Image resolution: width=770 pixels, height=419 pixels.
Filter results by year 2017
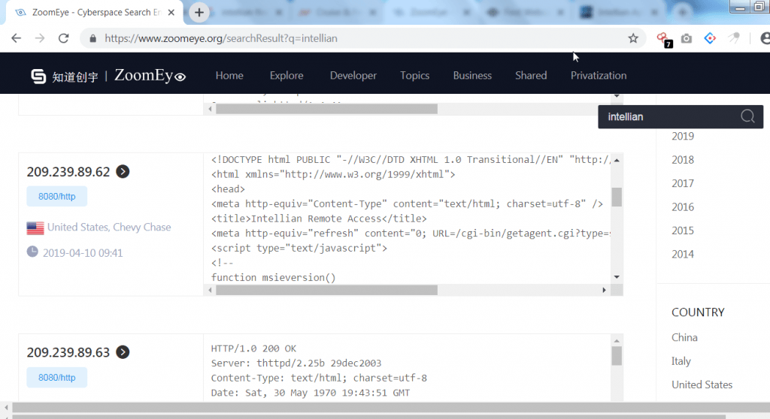point(683,183)
